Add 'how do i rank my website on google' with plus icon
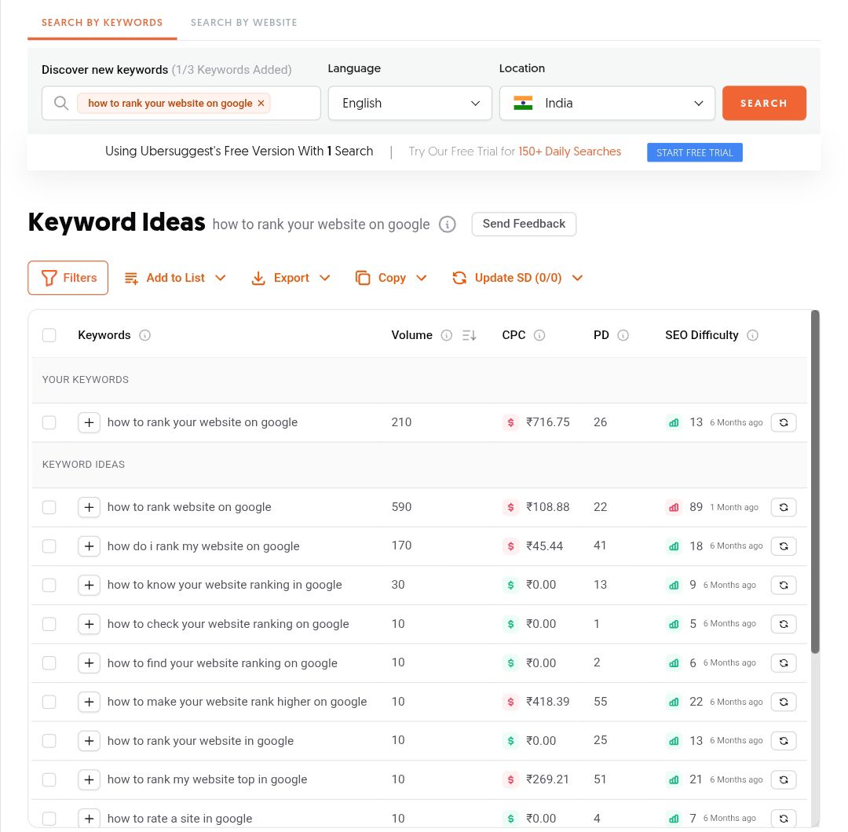This screenshot has height=832, width=848. [90, 546]
